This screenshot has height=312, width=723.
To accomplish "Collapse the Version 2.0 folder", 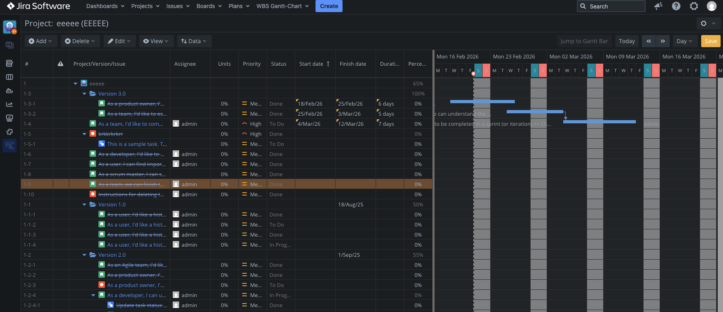I will (x=84, y=255).
